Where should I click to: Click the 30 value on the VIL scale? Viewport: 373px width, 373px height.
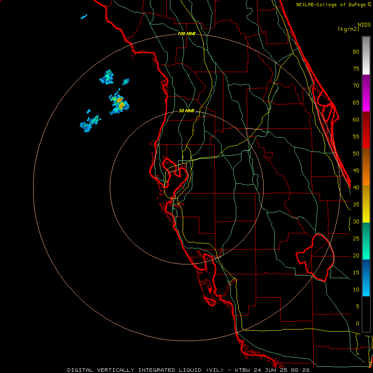coord(356,222)
